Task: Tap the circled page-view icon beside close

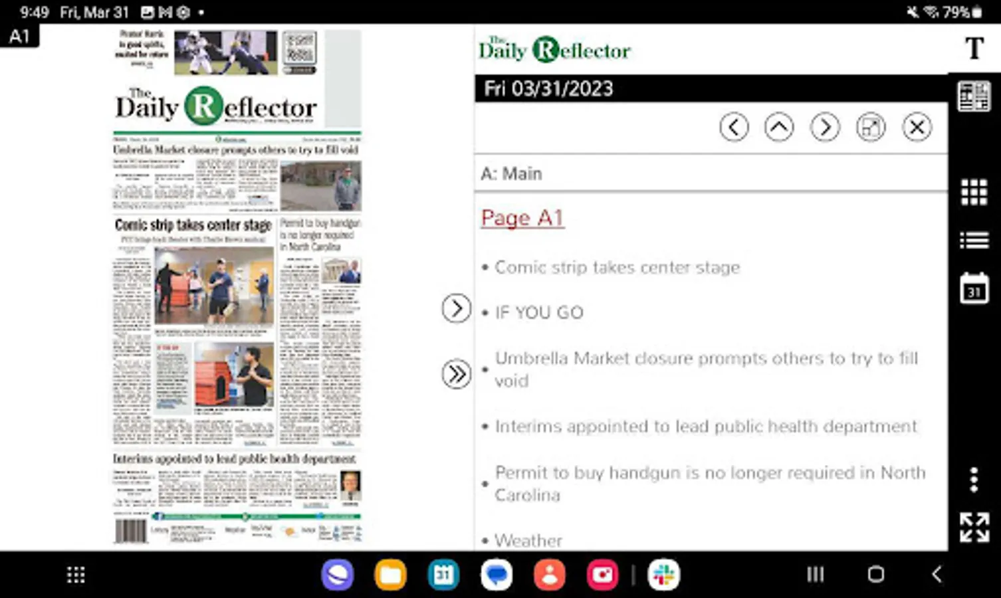Action: tap(871, 127)
